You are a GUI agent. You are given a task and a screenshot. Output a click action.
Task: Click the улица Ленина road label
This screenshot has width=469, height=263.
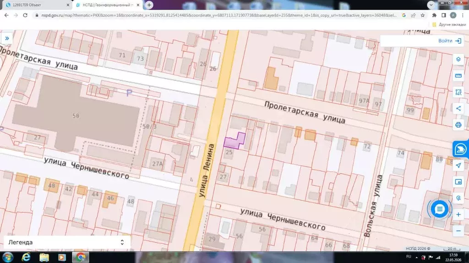click(207, 170)
